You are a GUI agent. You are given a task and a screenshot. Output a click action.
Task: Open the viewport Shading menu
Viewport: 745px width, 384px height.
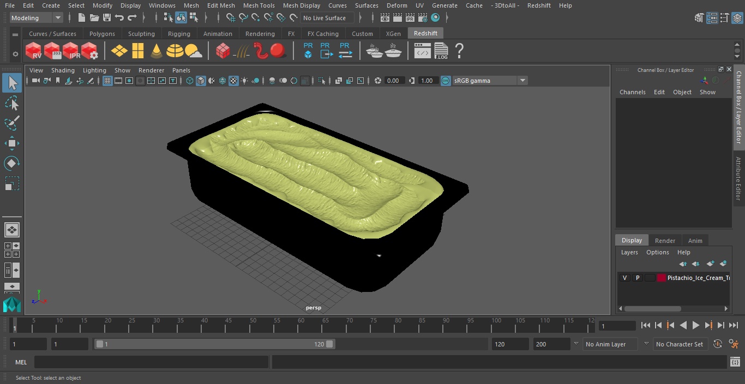[63, 70]
